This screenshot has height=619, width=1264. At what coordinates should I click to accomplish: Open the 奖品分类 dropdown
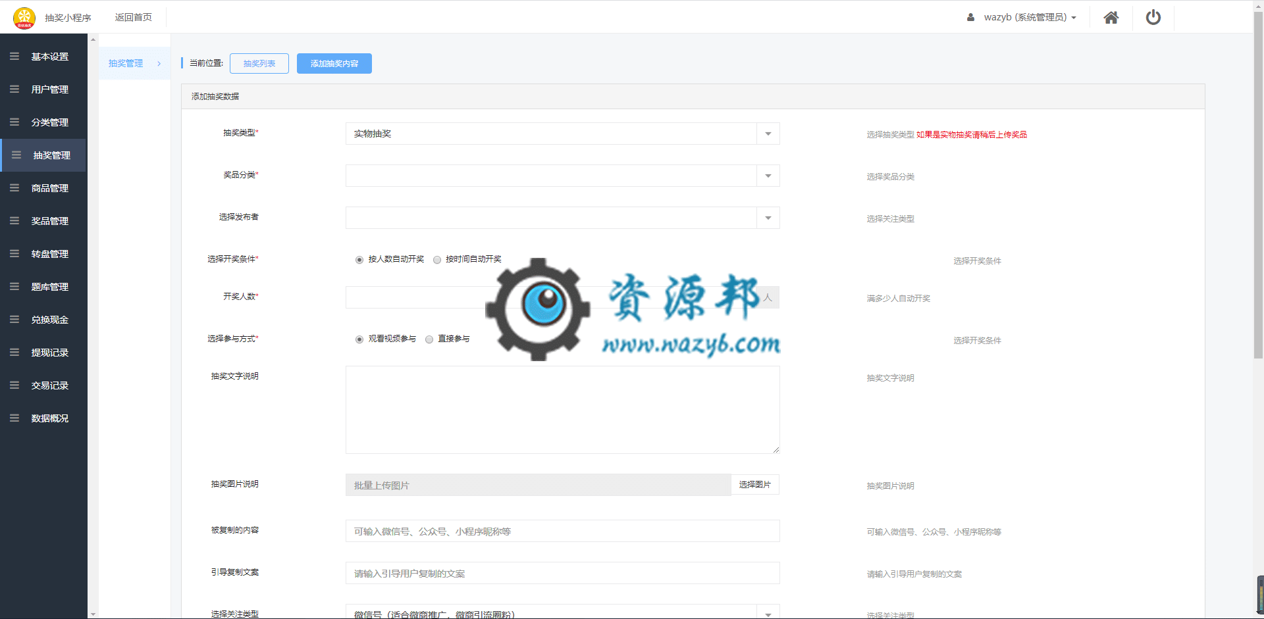(x=563, y=176)
